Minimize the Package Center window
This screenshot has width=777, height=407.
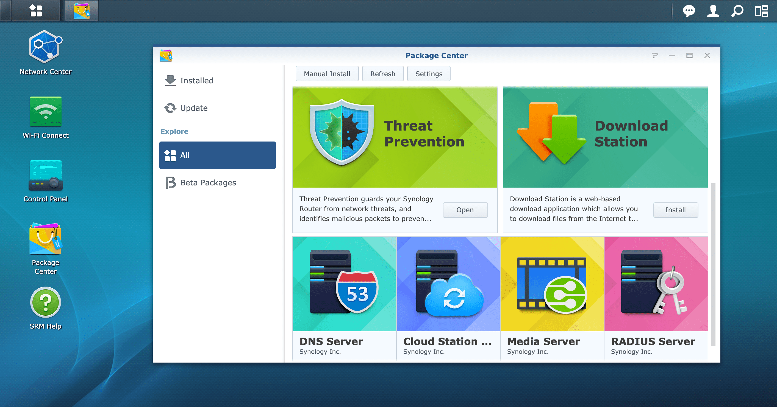pos(672,55)
